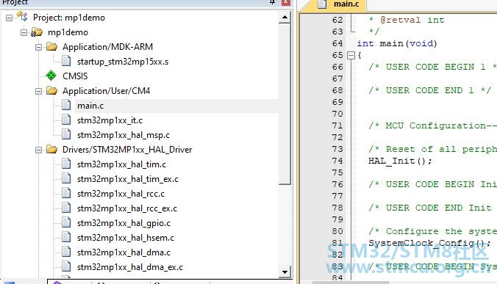Collapse the Application/User/CM4 group
Viewport: 497px width, 284px height.
point(38,91)
